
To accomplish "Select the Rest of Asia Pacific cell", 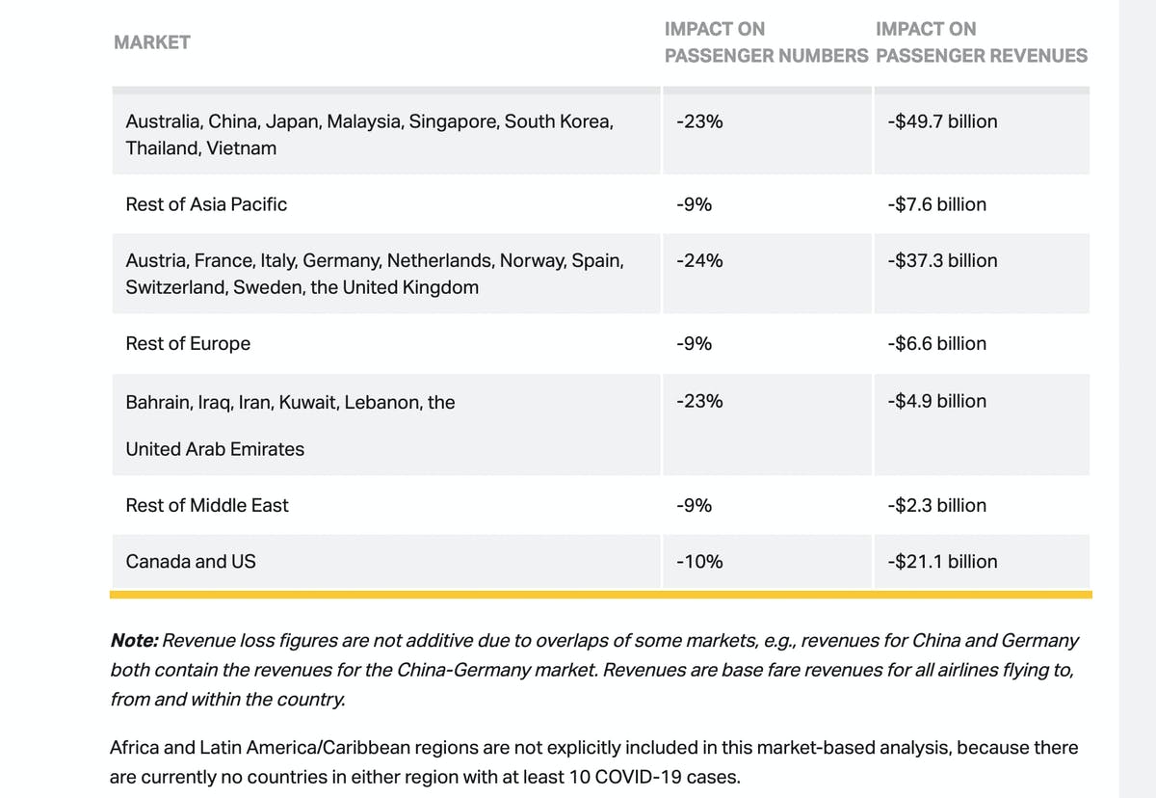I will coord(206,204).
